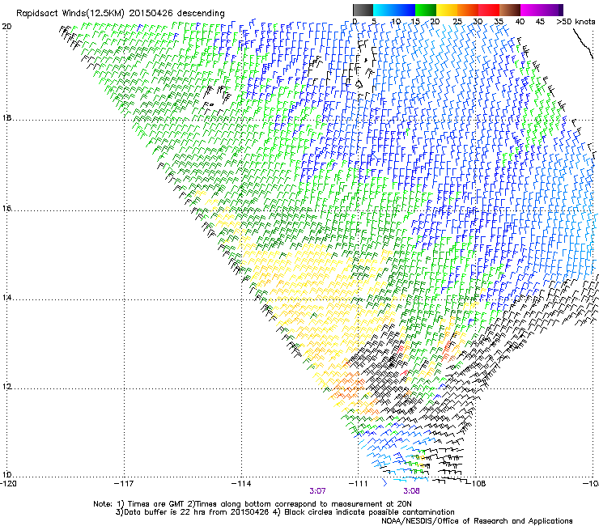The image size is (599, 526).
Task: Click the 'Black circles indicate possible contamination' note
Action: coord(369,512)
